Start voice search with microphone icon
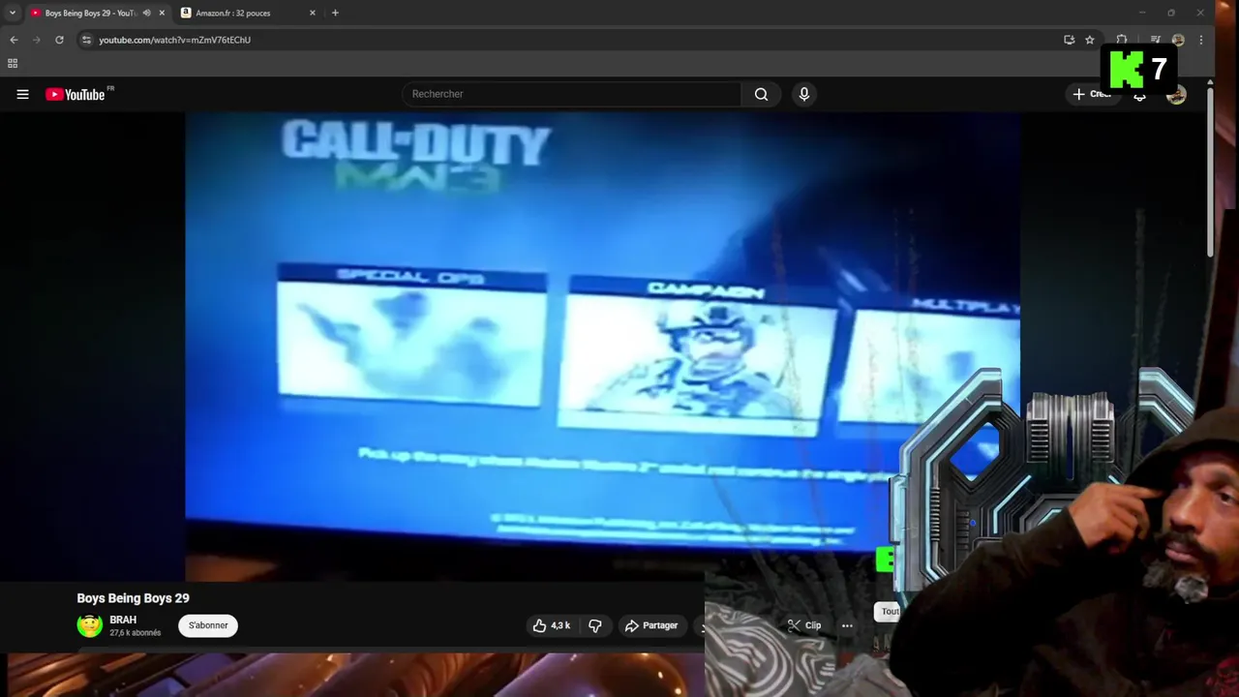 803,94
